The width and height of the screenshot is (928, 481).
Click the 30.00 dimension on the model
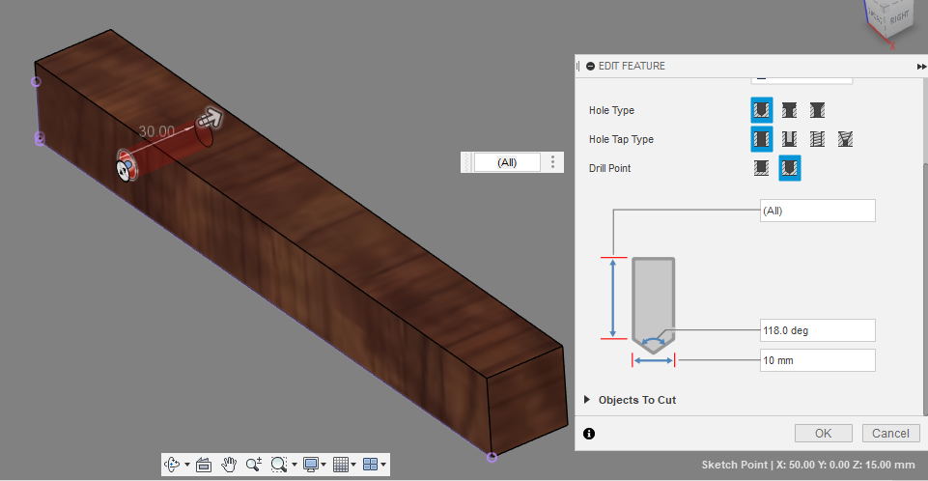pyautogui.click(x=156, y=131)
